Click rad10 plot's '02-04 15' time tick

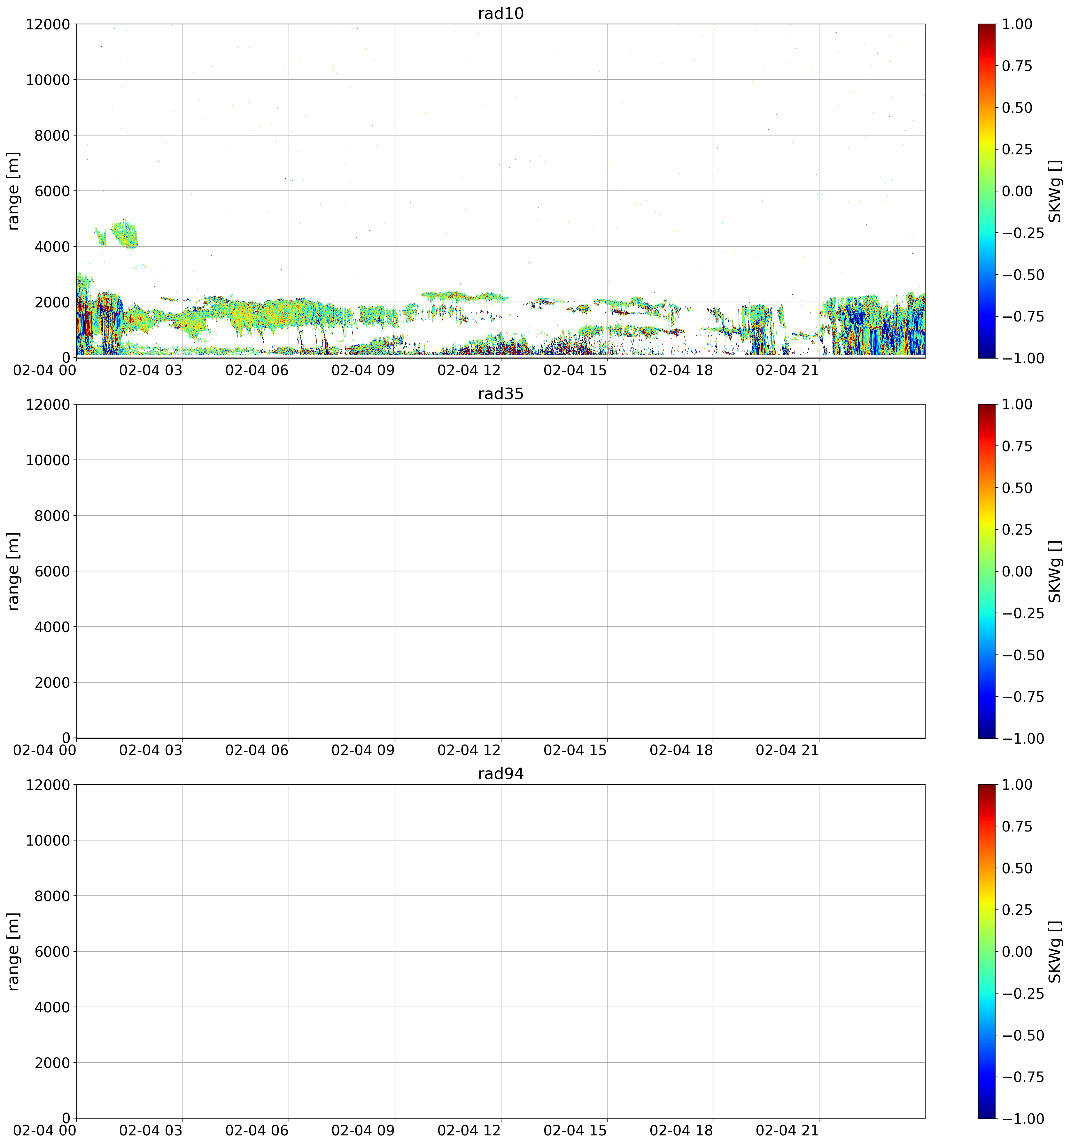coord(575,370)
